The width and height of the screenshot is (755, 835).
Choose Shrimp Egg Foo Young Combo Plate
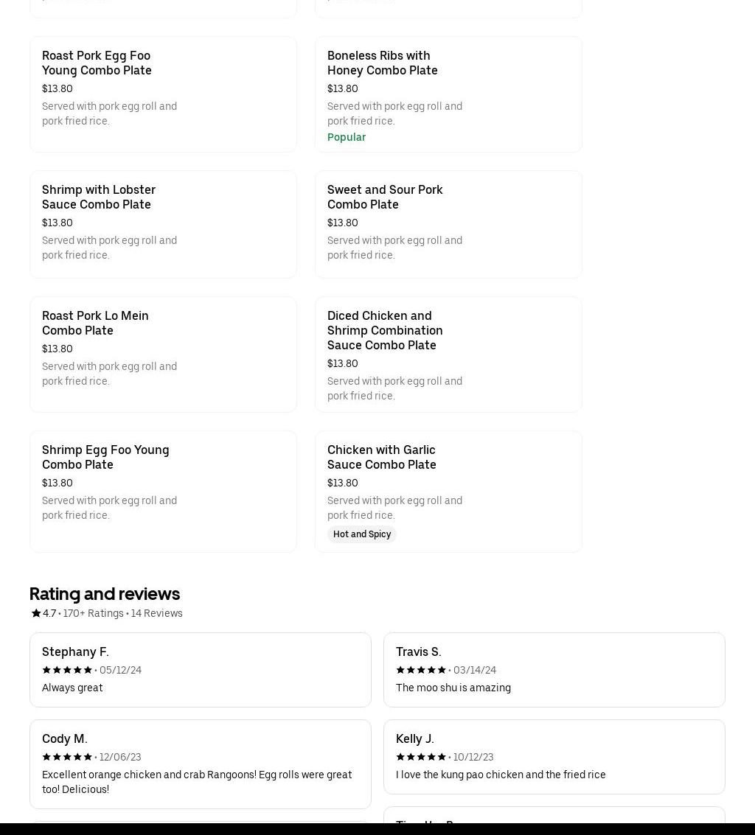tap(163, 491)
